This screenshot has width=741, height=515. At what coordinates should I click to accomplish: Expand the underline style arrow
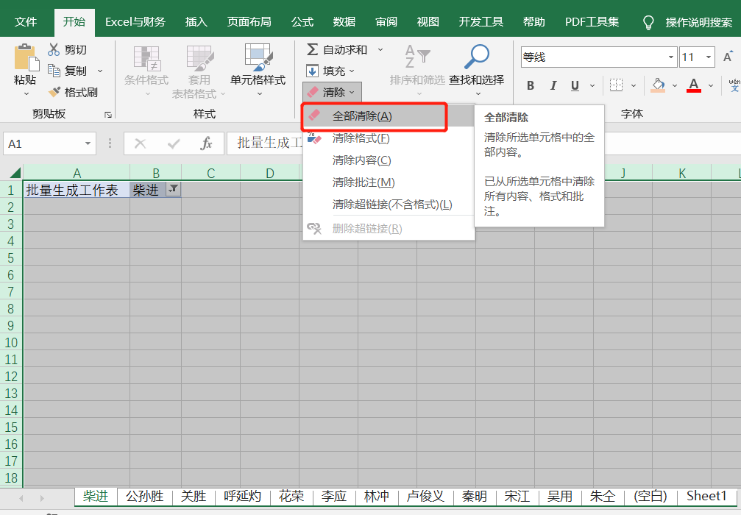(x=592, y=85)
